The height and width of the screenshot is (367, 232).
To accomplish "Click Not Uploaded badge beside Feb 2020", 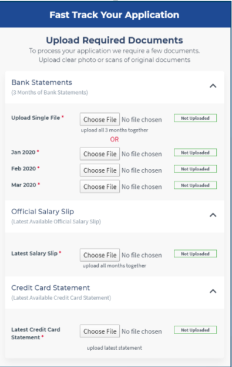I will 196,169.
